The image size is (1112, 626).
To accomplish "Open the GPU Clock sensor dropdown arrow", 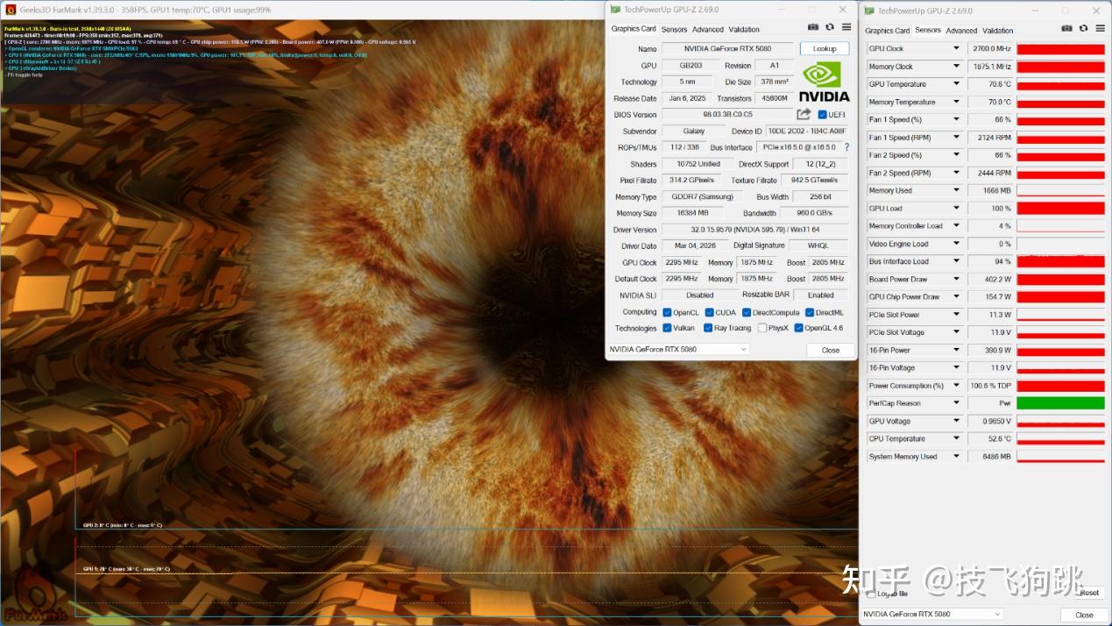I will [956, 48].
